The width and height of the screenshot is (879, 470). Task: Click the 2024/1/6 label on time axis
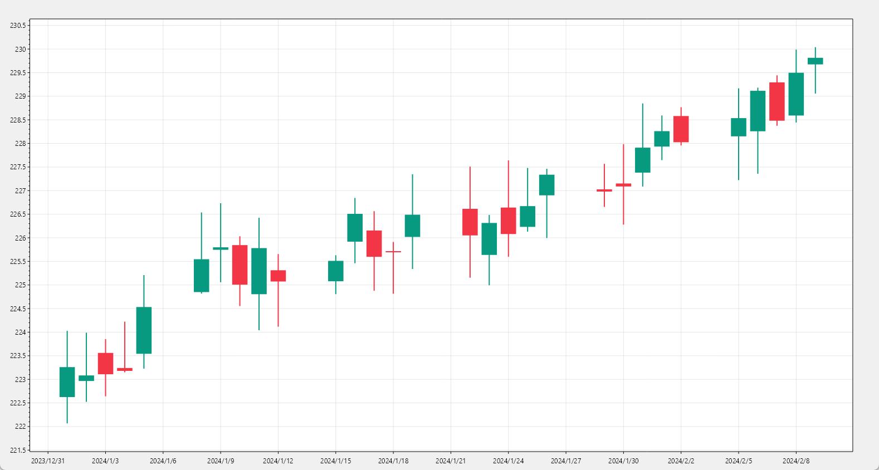(163, 461)
